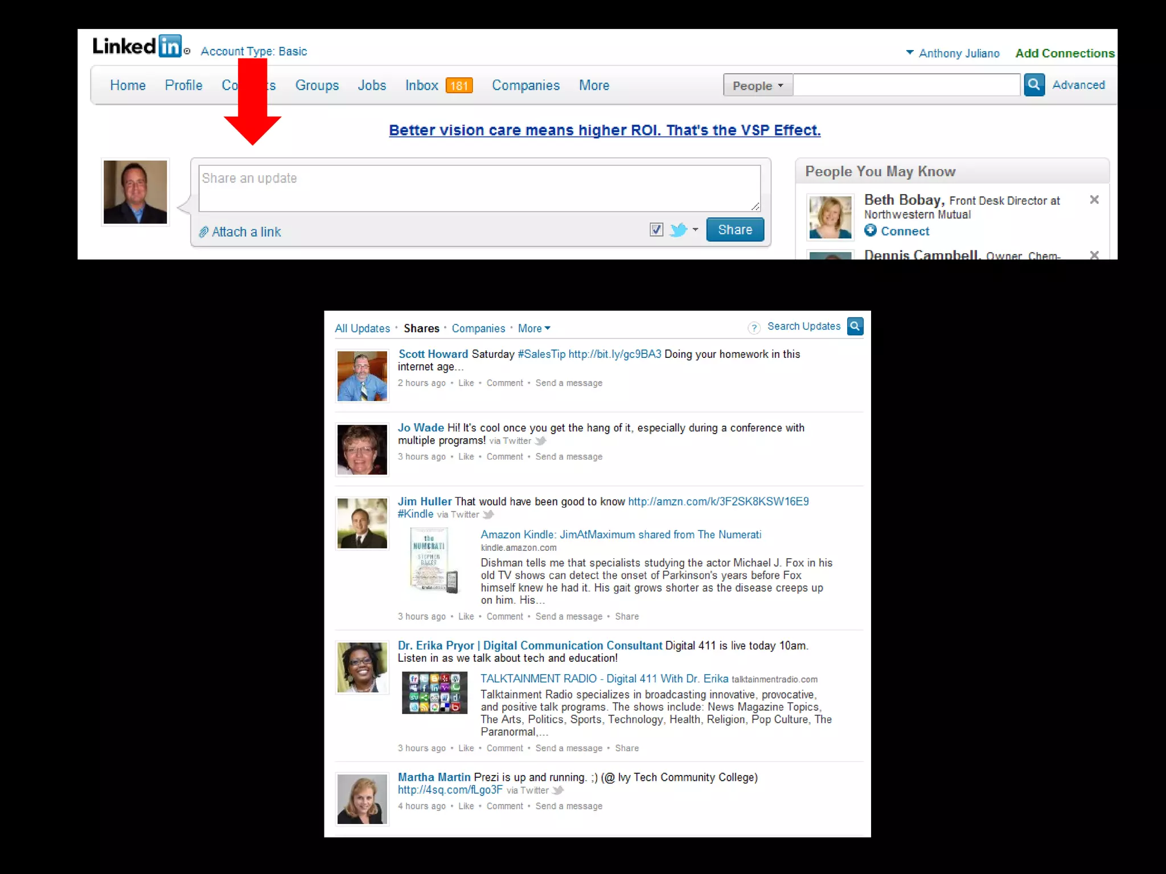The image size is (1166, 874).
Task: Click the Twitter bird icon in share box
Action: (678, 230)
